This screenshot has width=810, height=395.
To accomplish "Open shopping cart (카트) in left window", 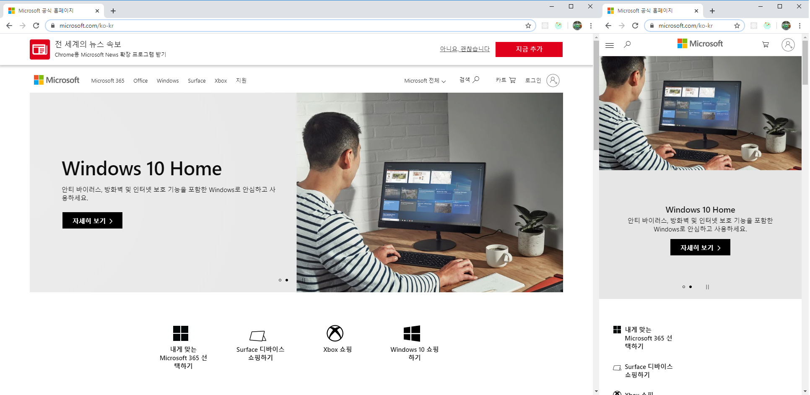I will click(x=506, y=80).
